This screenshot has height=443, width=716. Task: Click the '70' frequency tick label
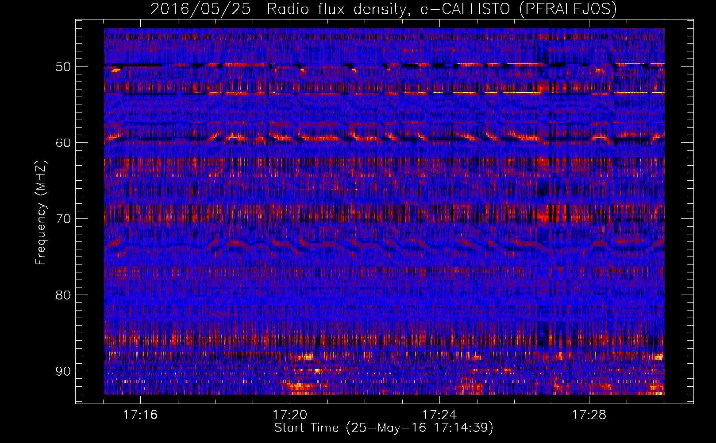click(x=63, y=219)
